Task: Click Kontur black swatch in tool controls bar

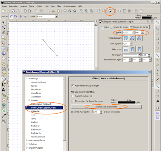Action: click(x=147, y=18)
